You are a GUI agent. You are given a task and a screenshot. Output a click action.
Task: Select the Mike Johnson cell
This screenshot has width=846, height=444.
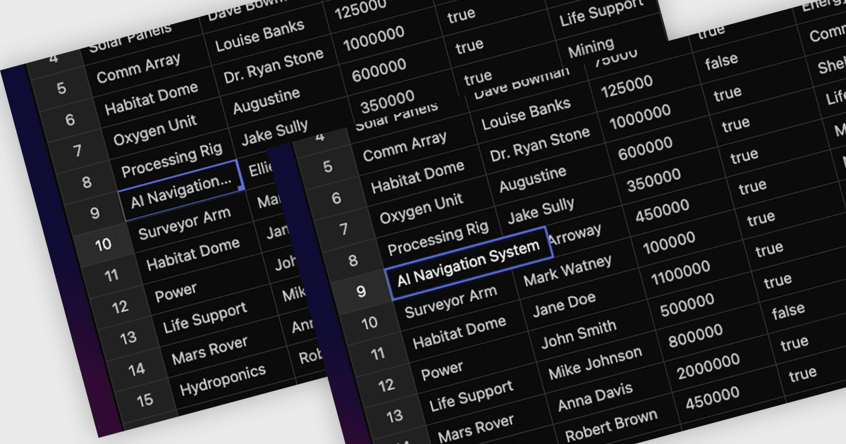(x=596, y=363)
